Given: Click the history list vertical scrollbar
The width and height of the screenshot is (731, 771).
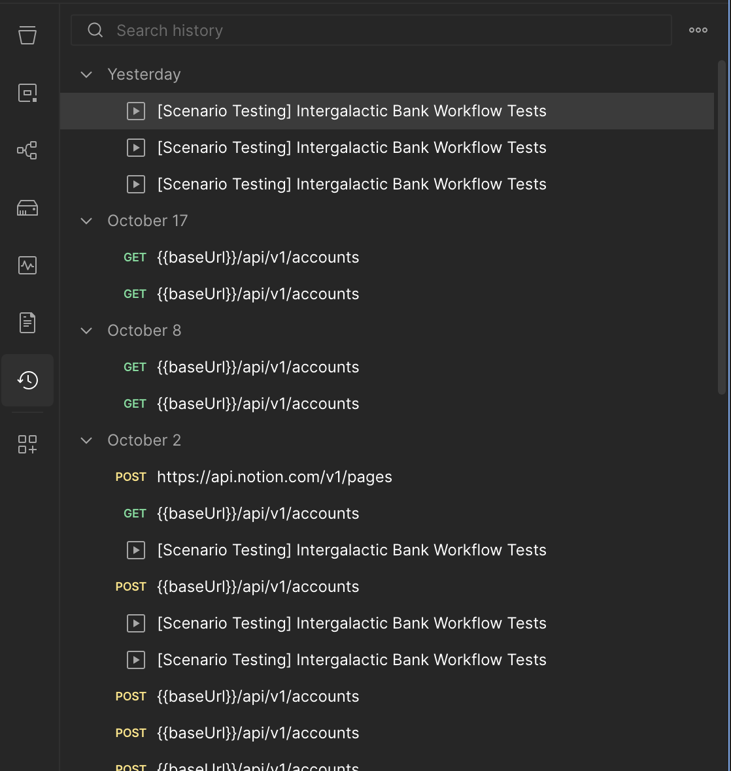Looking at the screenshot, I should coord(722,229).
